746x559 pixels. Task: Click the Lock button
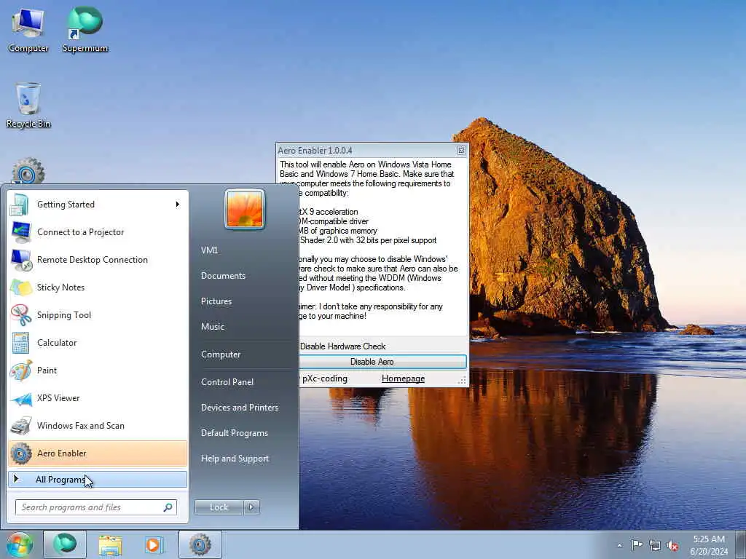[219, 507]
